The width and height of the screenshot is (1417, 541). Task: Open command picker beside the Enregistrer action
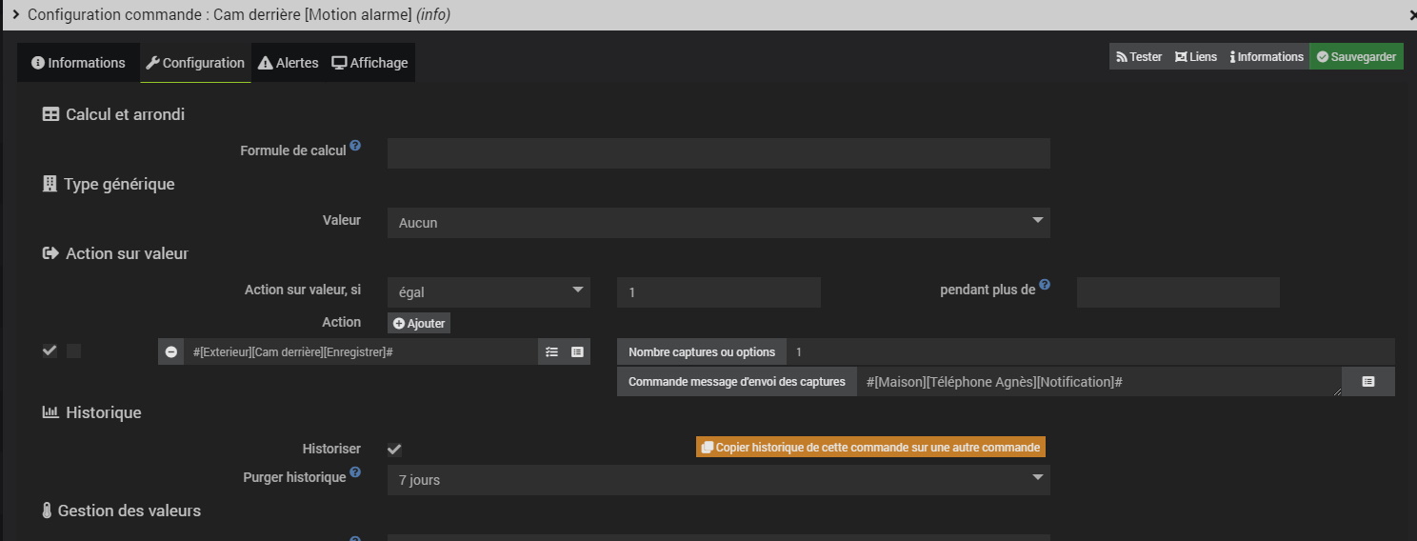coord(577,352)
